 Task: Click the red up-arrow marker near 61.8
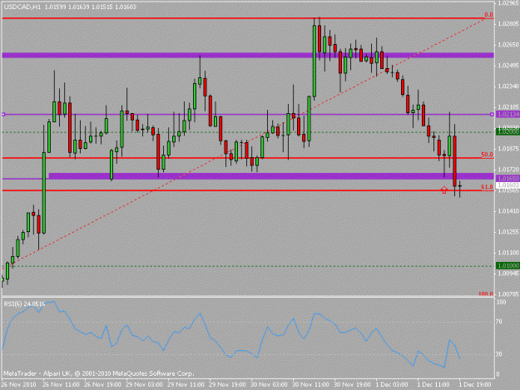(444, 190)
